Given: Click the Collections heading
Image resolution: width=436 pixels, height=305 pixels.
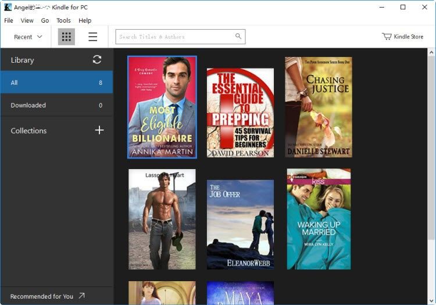Looking at the screenshot, I should [28, 131].
